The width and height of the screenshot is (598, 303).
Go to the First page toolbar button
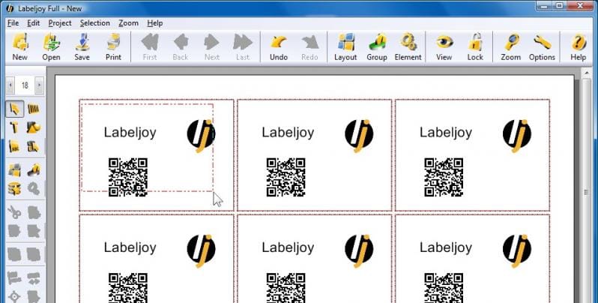[150, 46]
